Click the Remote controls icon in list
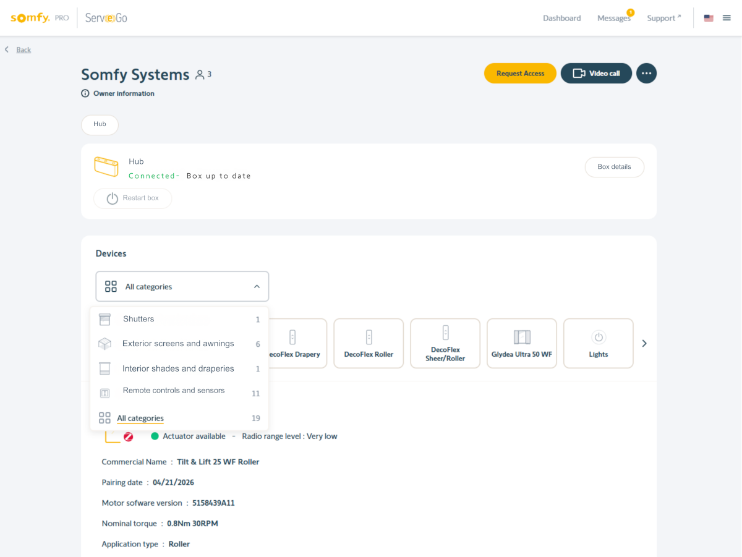Viewport: 742px width, 557px height. point(105,393)
